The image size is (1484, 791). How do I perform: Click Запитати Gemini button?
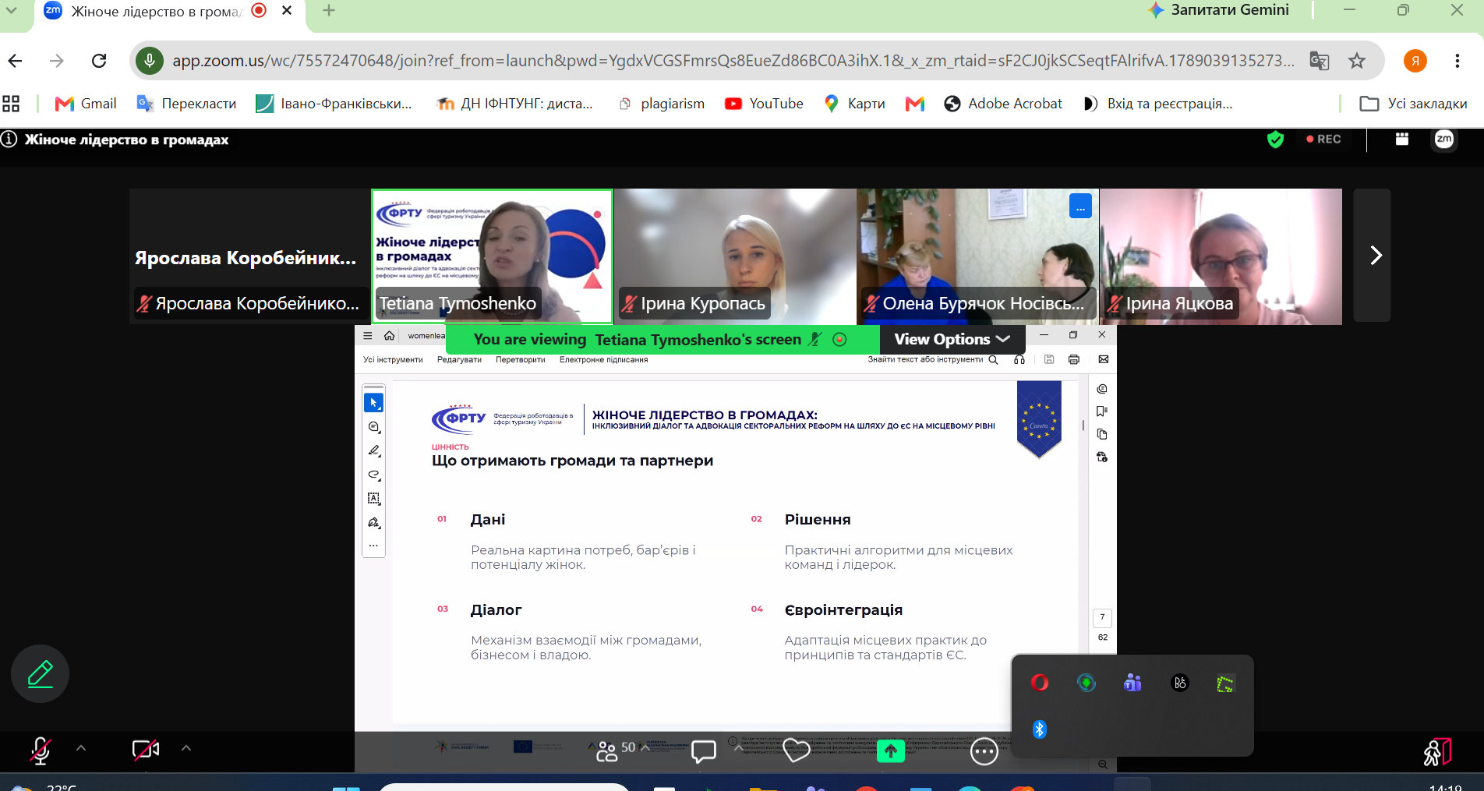[x=1219, y=10]
